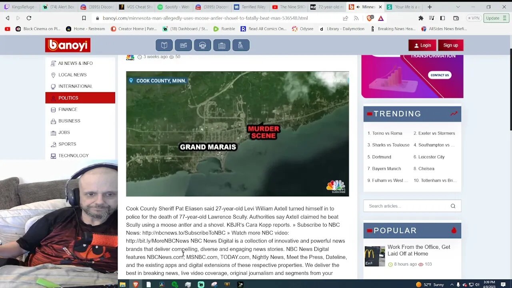Click the page vertical scrollbar thumb
This screenshot has height=288, width=512.
(x=510, y=89)
